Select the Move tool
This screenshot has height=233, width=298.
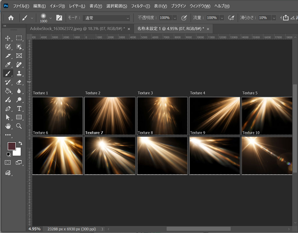(8, 38)
